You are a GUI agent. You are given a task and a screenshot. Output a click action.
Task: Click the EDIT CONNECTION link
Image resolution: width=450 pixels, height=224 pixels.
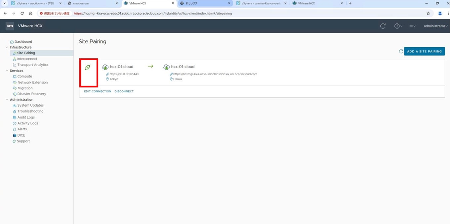[98, 91]
